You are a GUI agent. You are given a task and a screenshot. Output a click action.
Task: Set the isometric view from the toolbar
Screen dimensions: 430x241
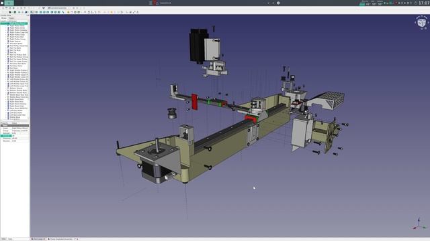(x=36, y=12)
